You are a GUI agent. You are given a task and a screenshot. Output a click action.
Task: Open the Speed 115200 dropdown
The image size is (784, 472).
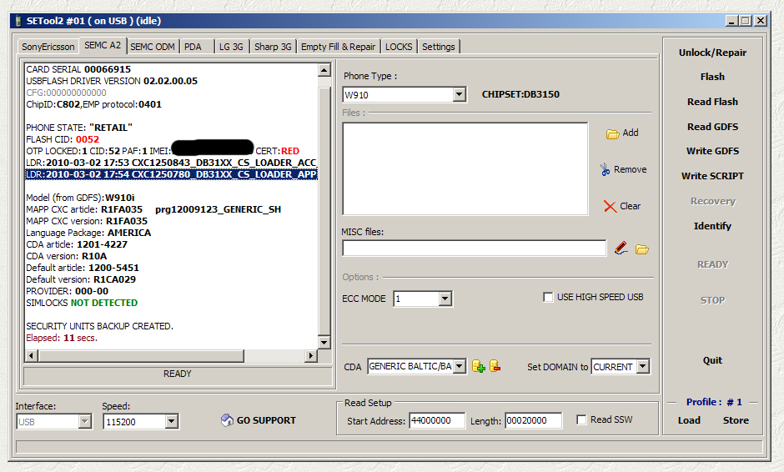(x=171, y=422)
